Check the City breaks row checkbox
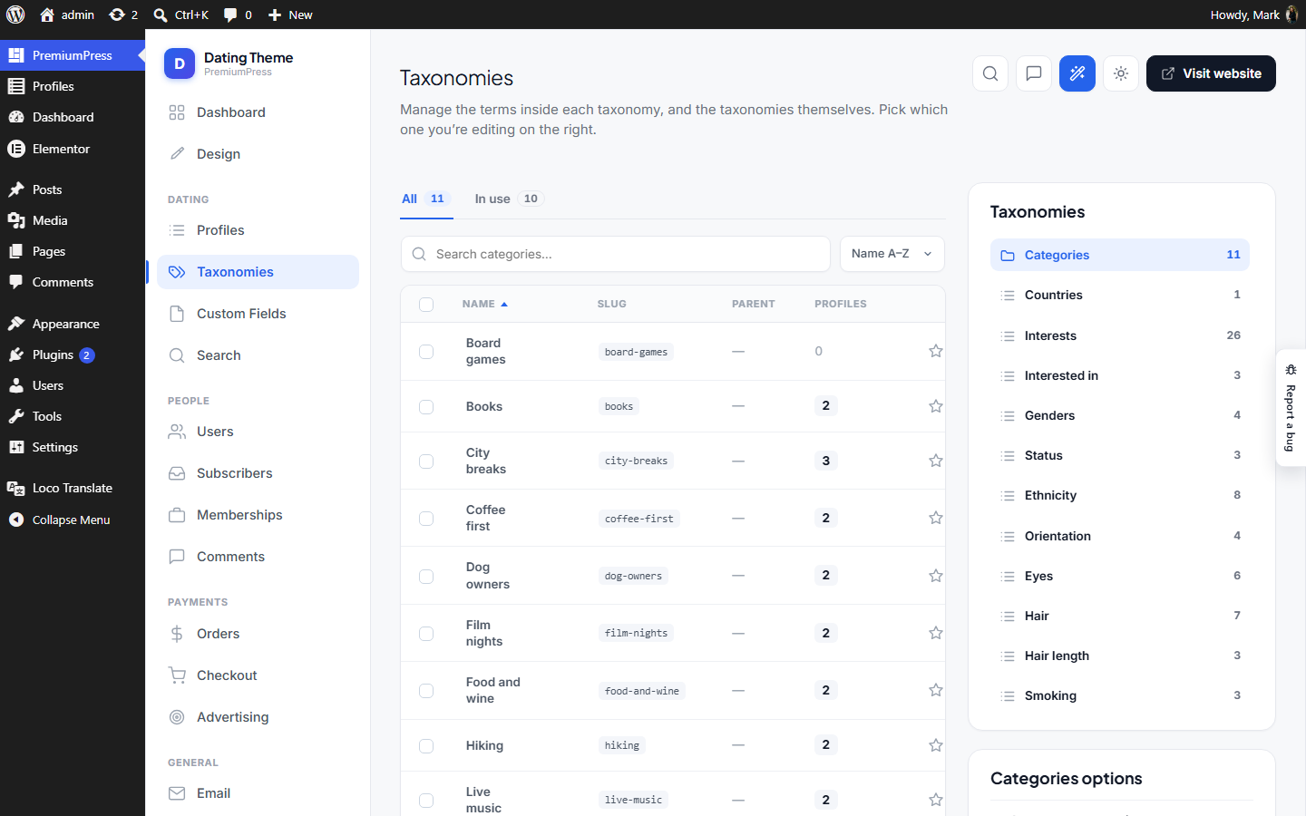The width and height of the screenshot is (1306, 816). tap(426, 461)
